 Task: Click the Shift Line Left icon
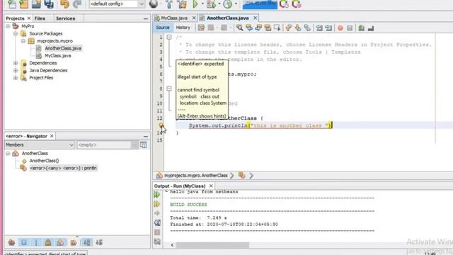(x=319, y=28)
